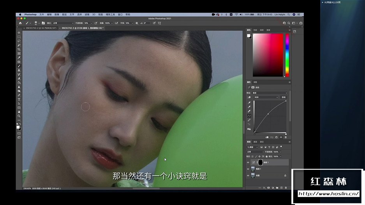365x205 pixels.
Task: Select white point eyedropper in Curves panel
Action: pyautogui.click(x=249, y=111)
